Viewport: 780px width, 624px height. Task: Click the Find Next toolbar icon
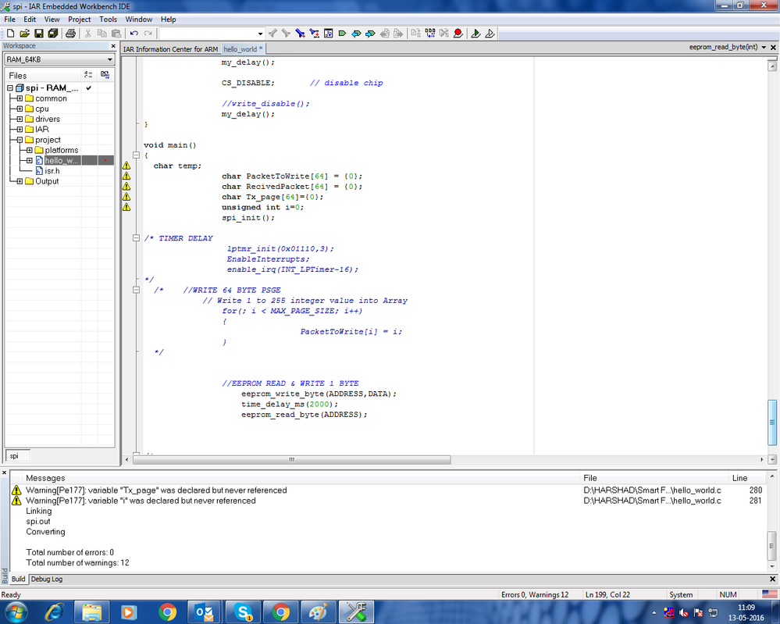(286, 34)
